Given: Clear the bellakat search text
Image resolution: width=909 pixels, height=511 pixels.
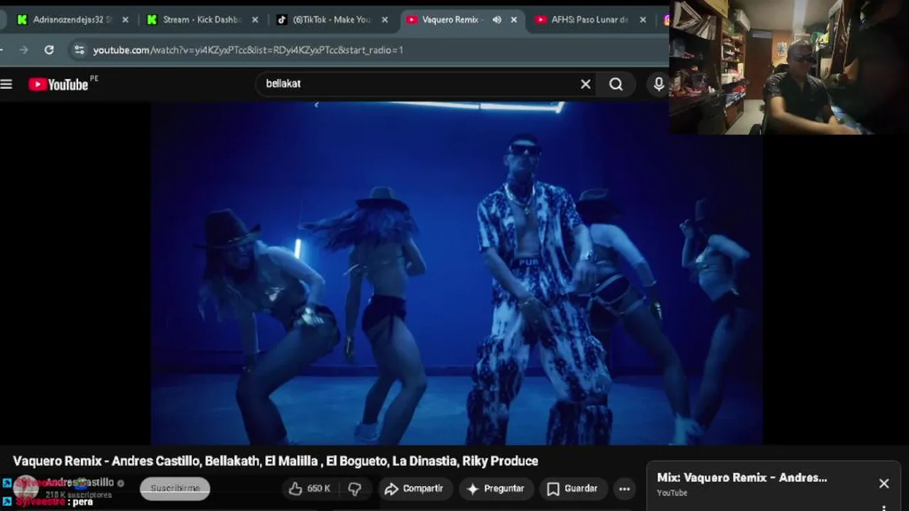Looking at the screenshot, I should pyautogui.click(x=586, y=84).
